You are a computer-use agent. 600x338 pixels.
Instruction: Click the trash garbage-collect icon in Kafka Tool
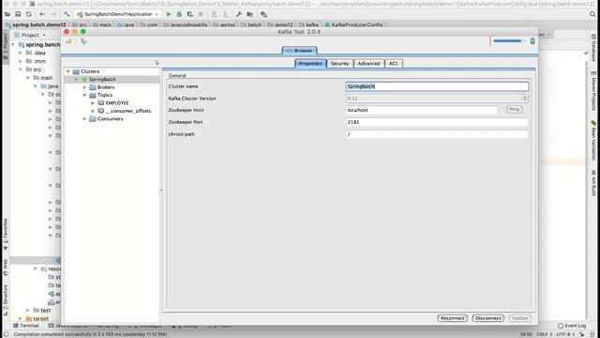pyautogui.click(x=532, y=41)
